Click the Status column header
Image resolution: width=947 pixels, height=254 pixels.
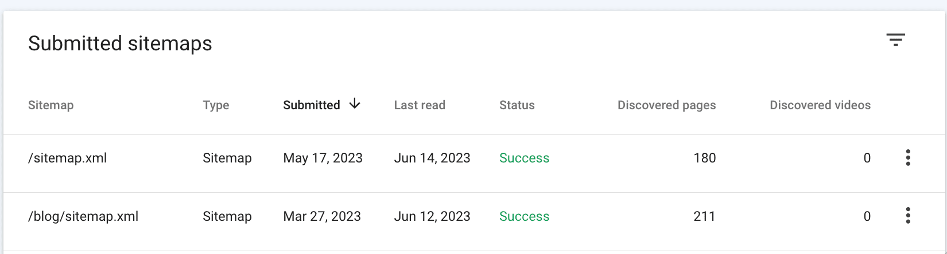coord(517,105)
